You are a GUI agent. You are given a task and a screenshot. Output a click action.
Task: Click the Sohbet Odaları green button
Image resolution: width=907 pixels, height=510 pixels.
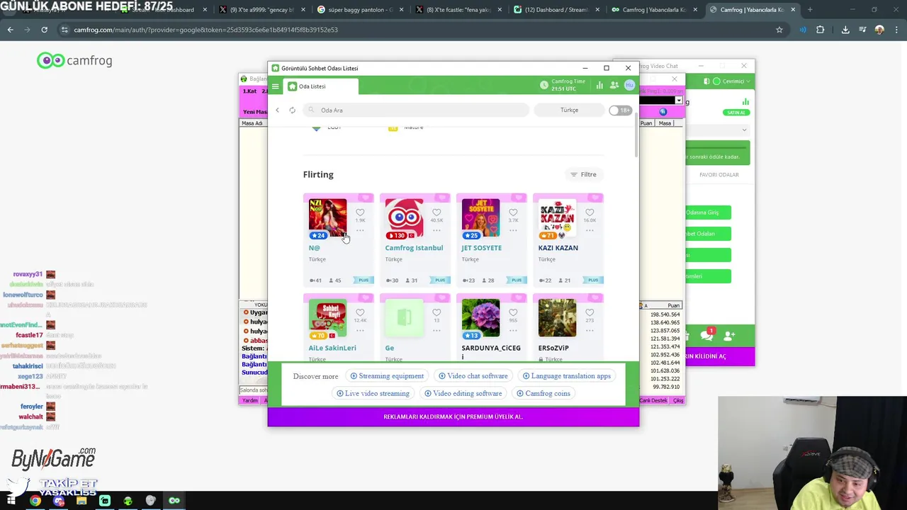tap(707, 234)
